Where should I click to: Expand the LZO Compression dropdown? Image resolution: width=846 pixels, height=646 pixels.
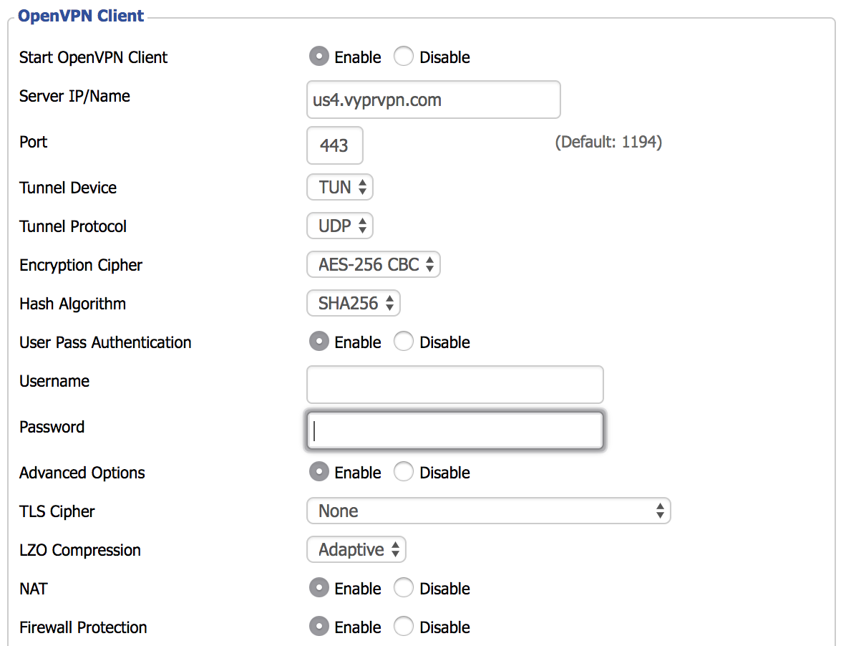[x=356, y=550]
